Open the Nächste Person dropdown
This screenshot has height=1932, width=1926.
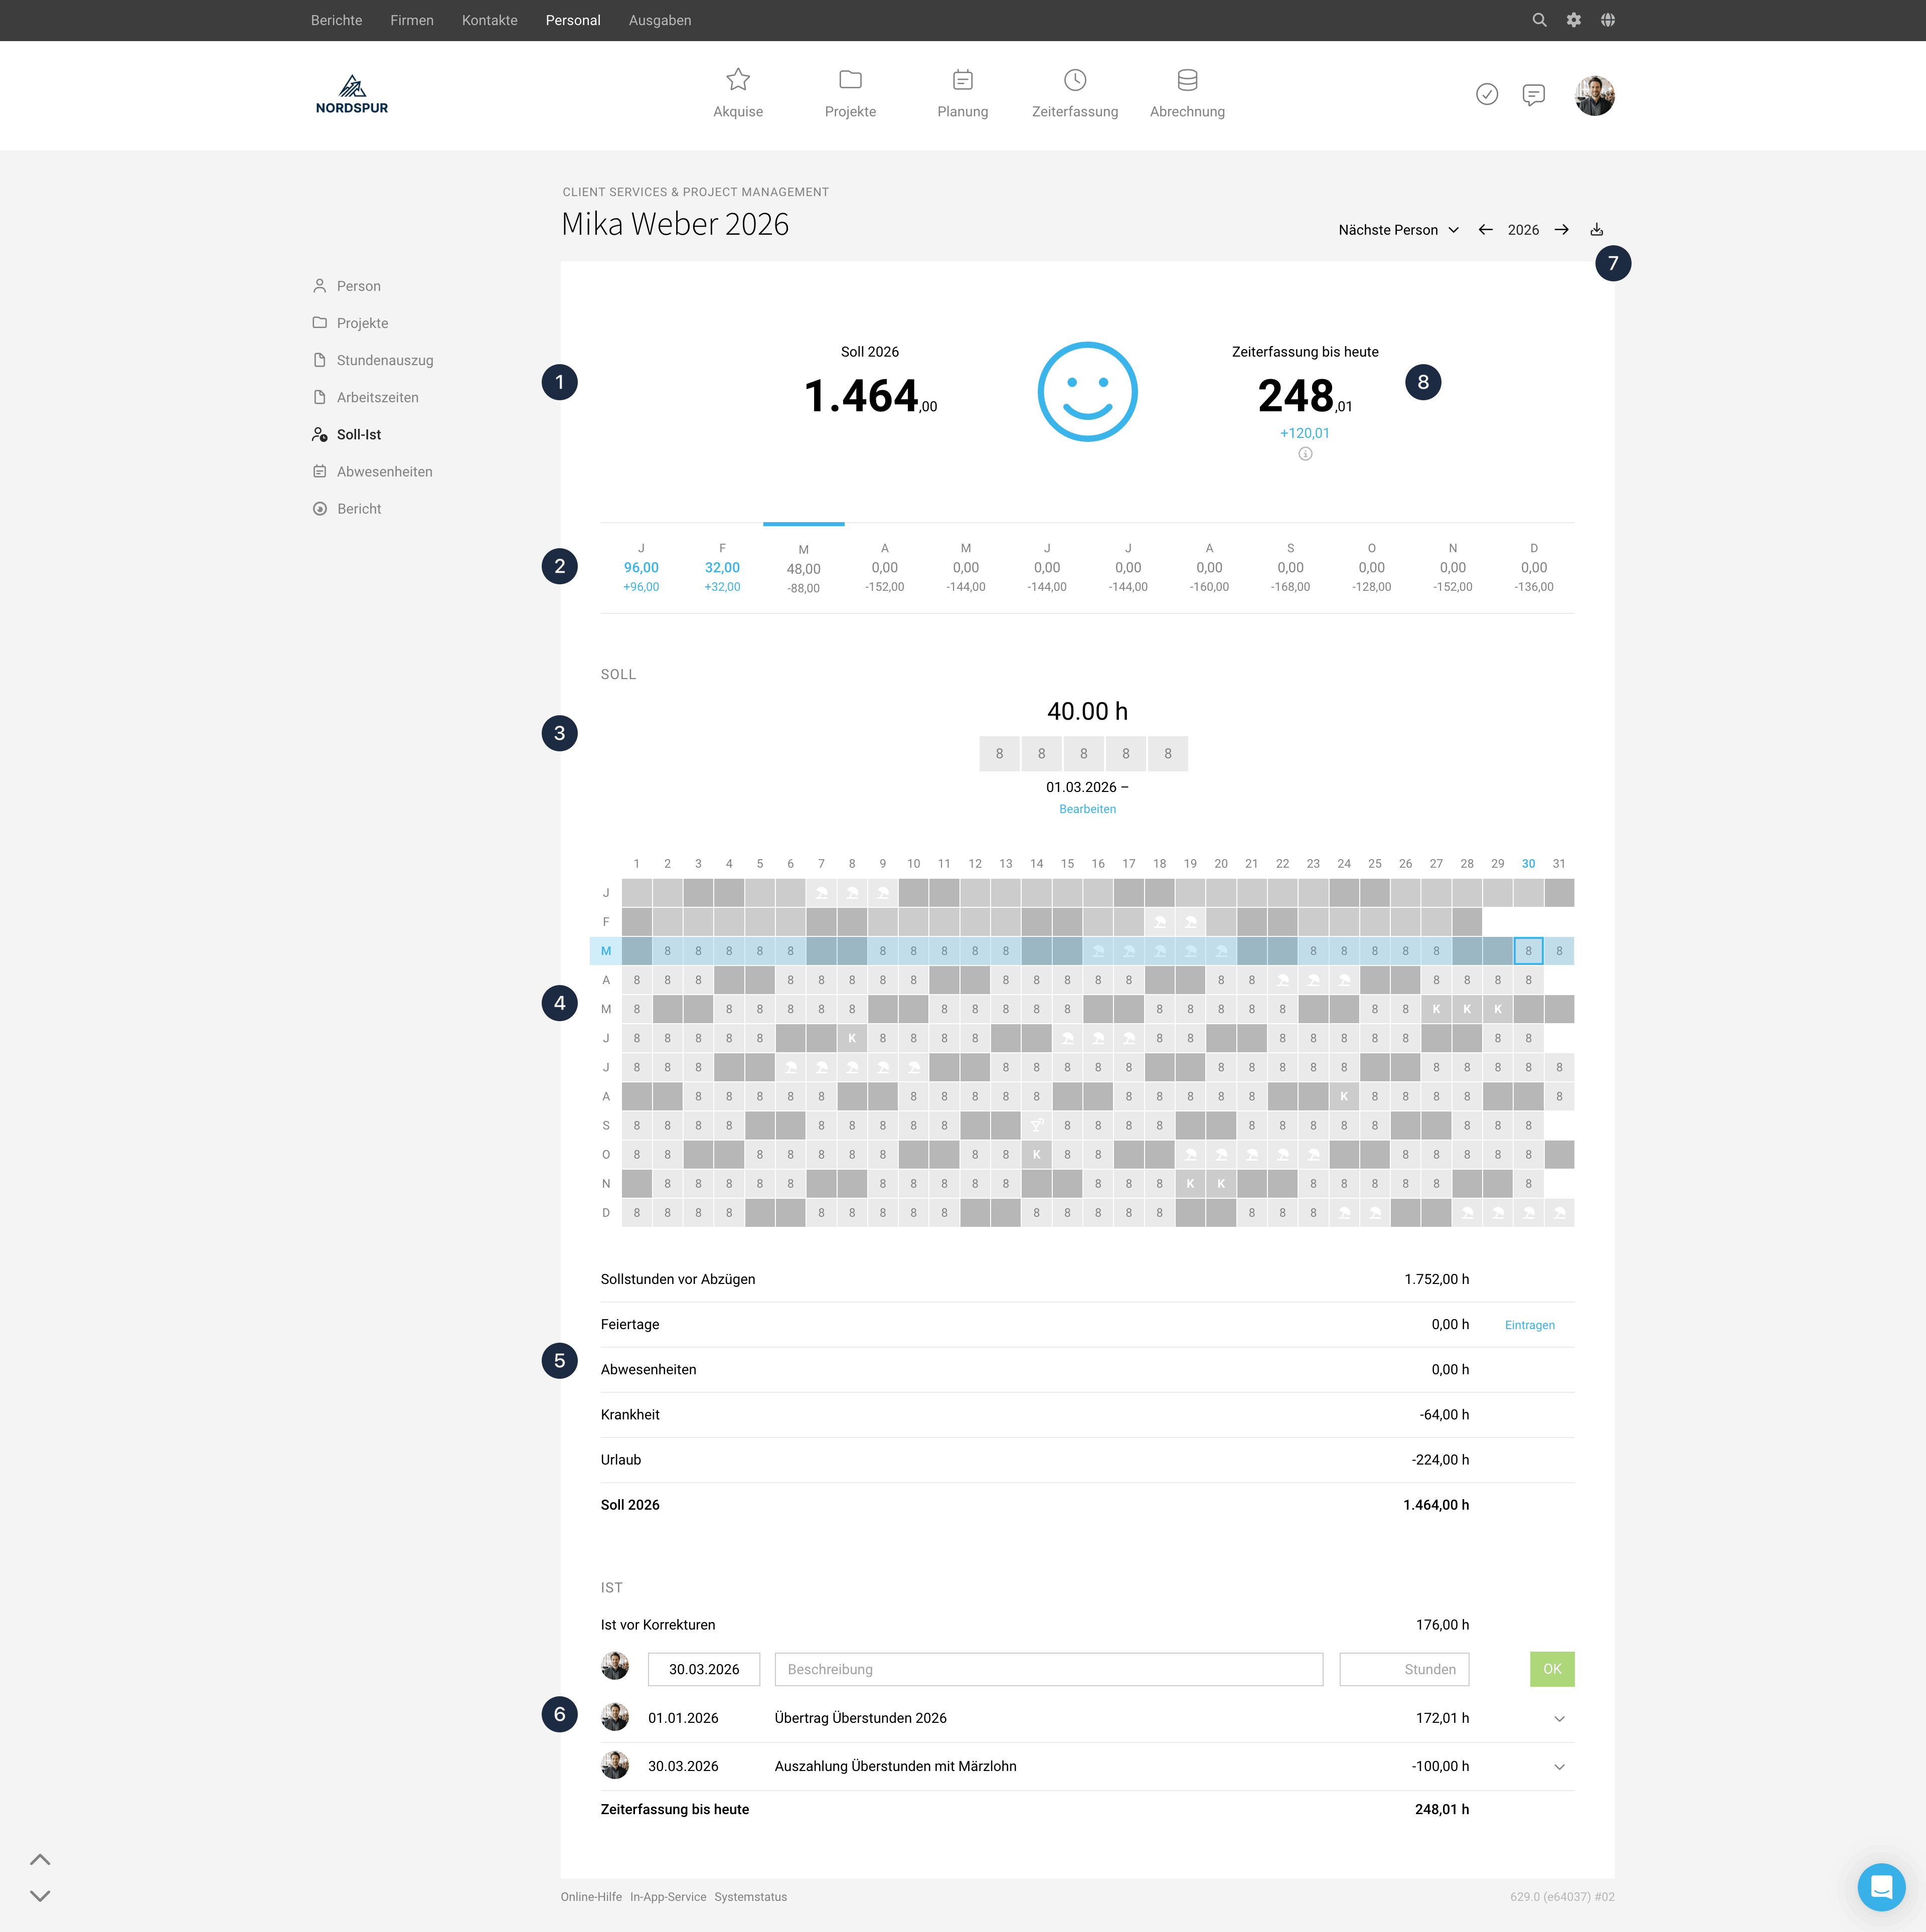(1398, 230)
